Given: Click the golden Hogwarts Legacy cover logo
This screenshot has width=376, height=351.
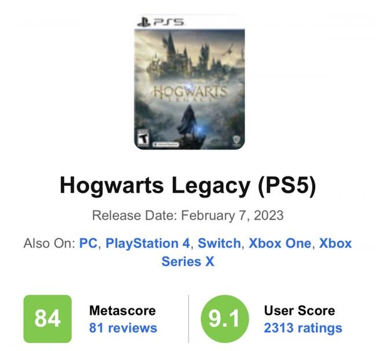Looking at the screenshot, I should click(x=189, y=93).
